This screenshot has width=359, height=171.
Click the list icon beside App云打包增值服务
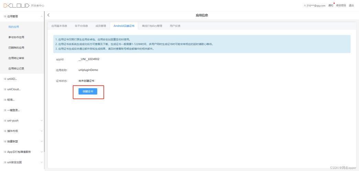coord(5,152)
